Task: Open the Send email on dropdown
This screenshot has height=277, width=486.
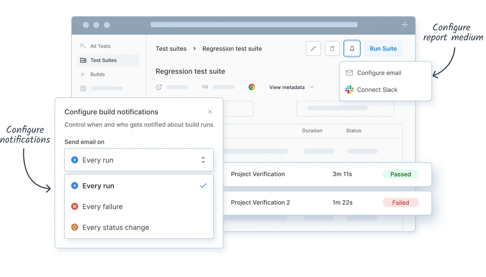Action: coord(139,160)
